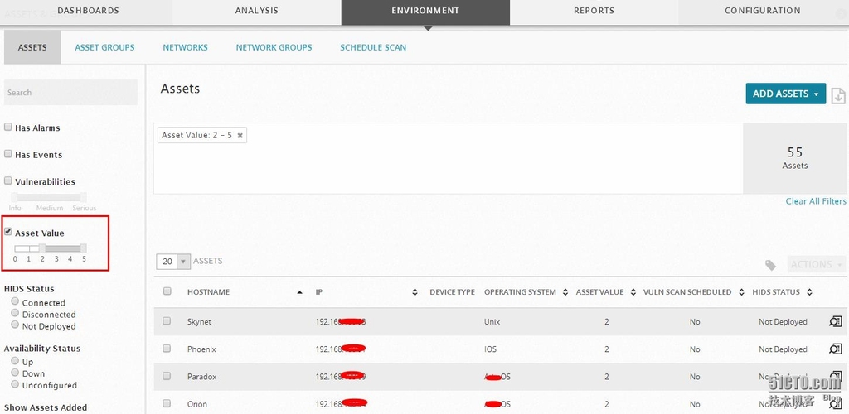Click the Skynet hostname cell

[199, 322]
